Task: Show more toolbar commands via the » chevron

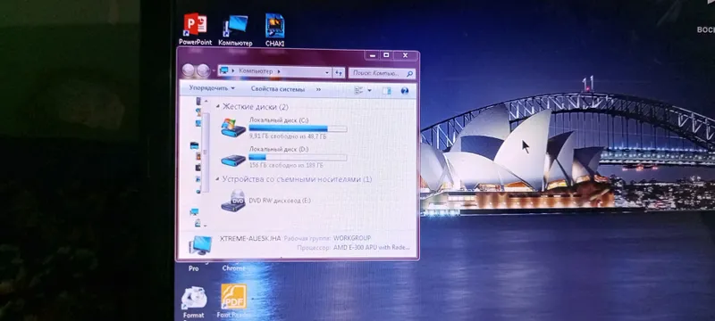Action: 318,89
